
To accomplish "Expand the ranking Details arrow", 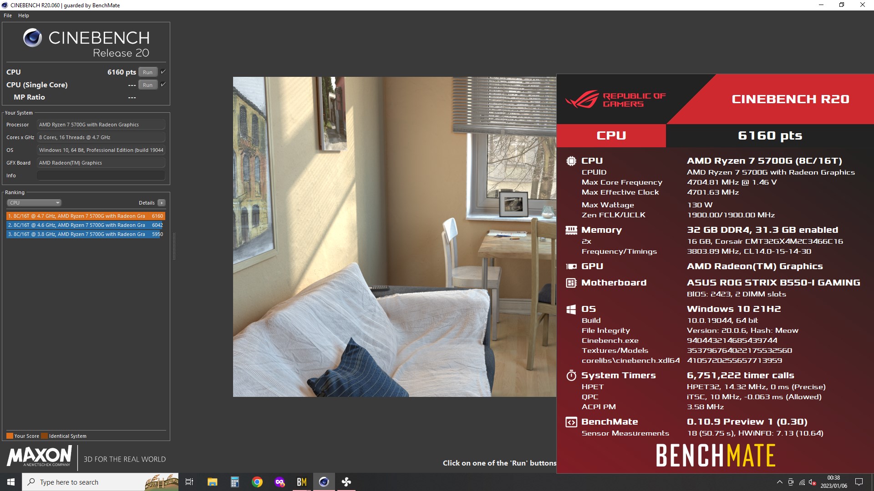I will pyautogui.click(x=162, y=203).
